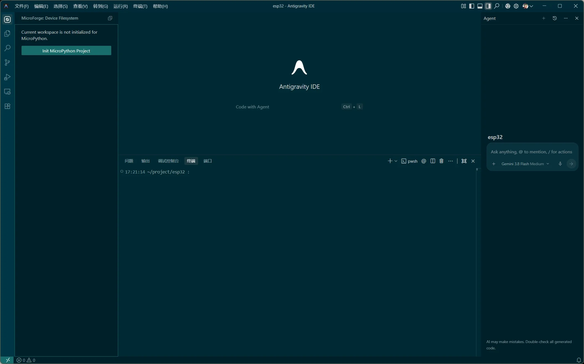The image size is (584, 364).
Task: Open the Remote Explorer view
Action: [x=7, y=92]
